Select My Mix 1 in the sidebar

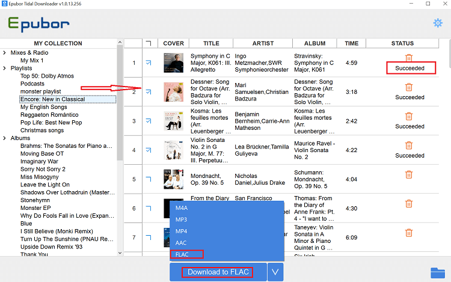32,60
